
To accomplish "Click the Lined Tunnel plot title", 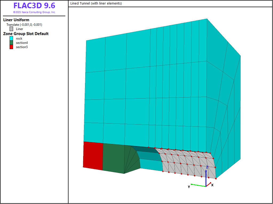I will click(x=96, y=3).
